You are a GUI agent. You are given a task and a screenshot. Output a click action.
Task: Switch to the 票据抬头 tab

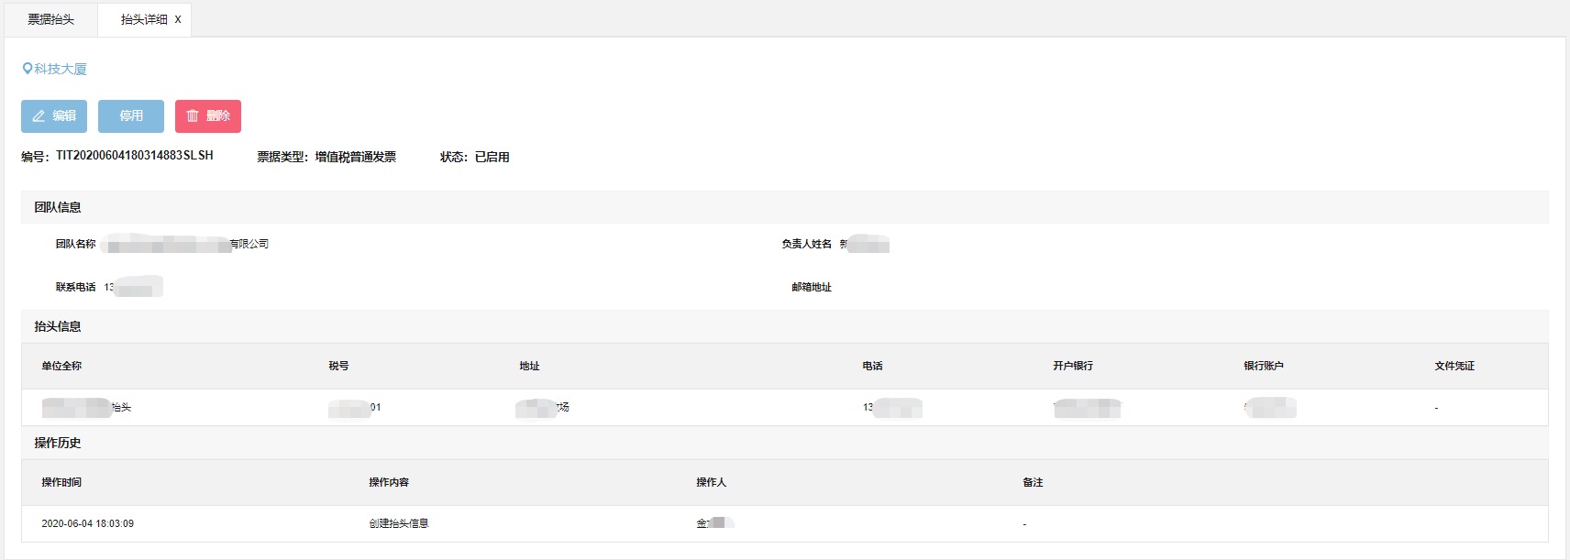point(50,19)
